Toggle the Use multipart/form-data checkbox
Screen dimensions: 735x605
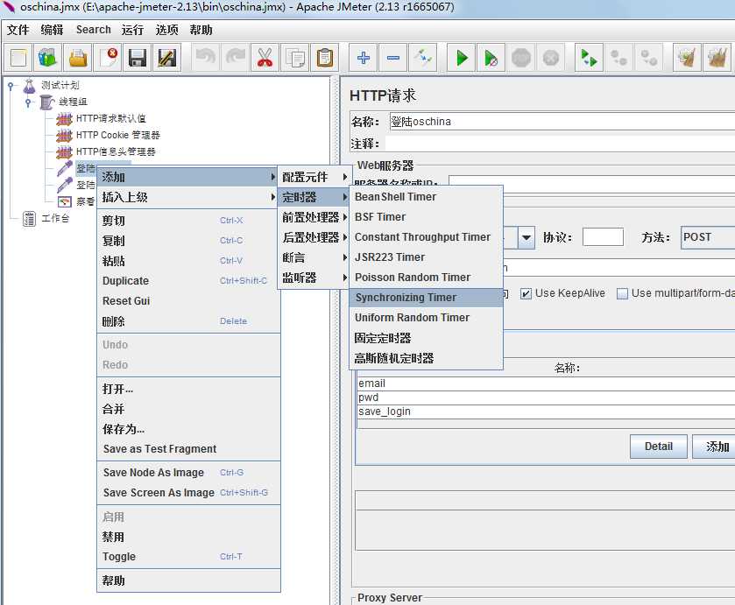point(622,294)
